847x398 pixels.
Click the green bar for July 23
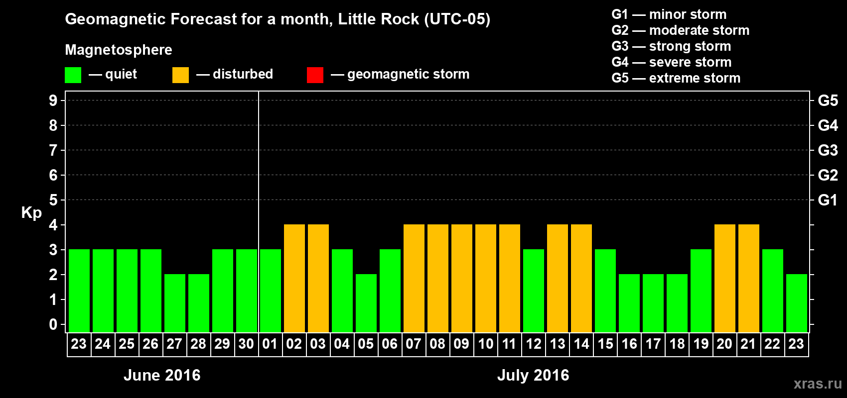797,303
